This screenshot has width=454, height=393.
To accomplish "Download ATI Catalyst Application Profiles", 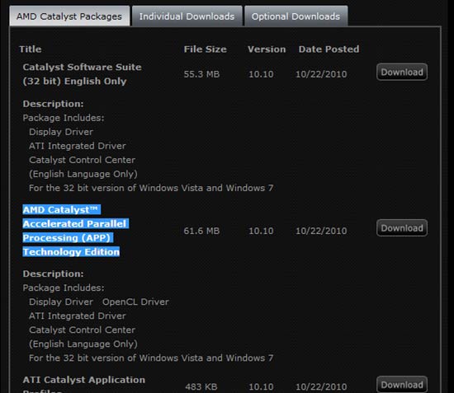I will click(x=402, y=385).
